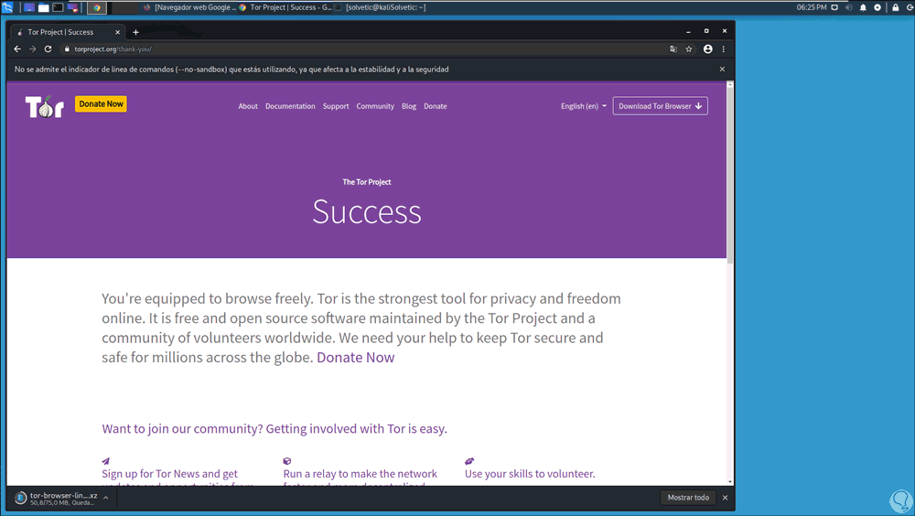Open a new browser tab

click(x=136, y=32)
